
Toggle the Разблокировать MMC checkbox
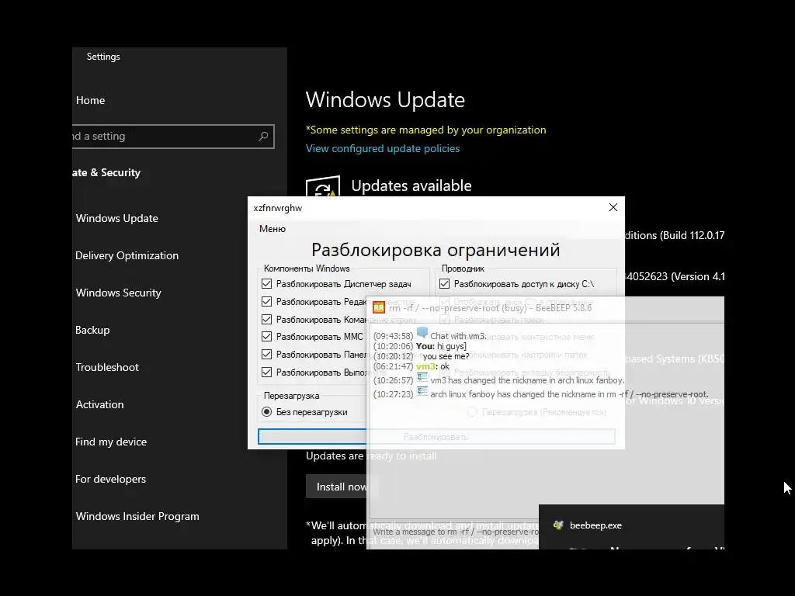(x=267, y=337)
